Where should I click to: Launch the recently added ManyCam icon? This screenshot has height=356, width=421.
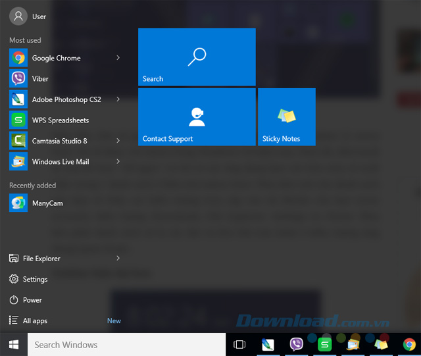point(18,203)
